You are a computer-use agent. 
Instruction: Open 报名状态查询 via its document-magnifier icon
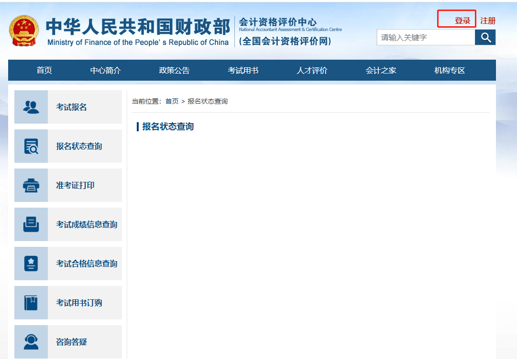(x=31, y=146)
